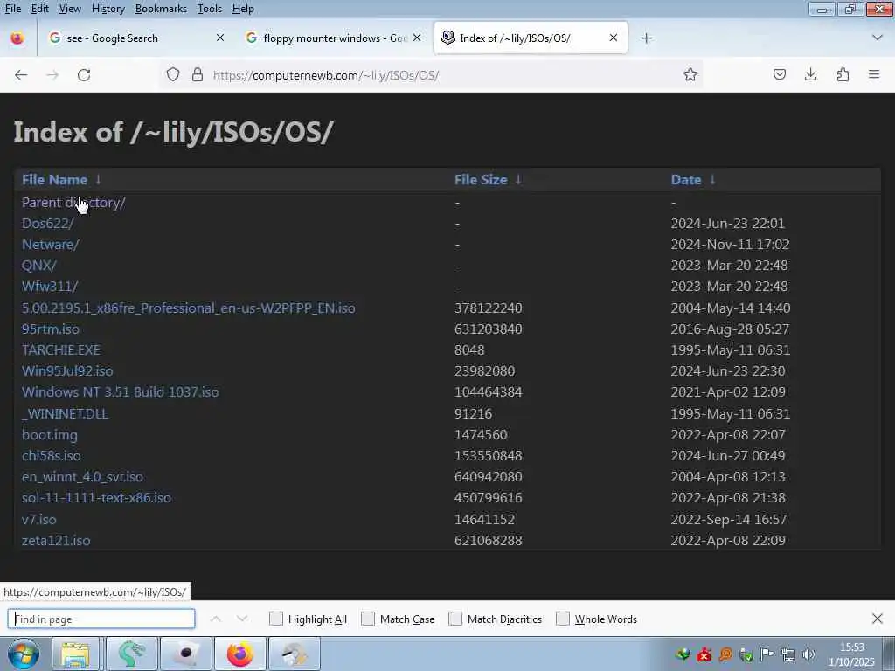Download Win95Jul92.iso file
Image resolution: width=895 pixels, height=671 pixels.
coord(67,370)
